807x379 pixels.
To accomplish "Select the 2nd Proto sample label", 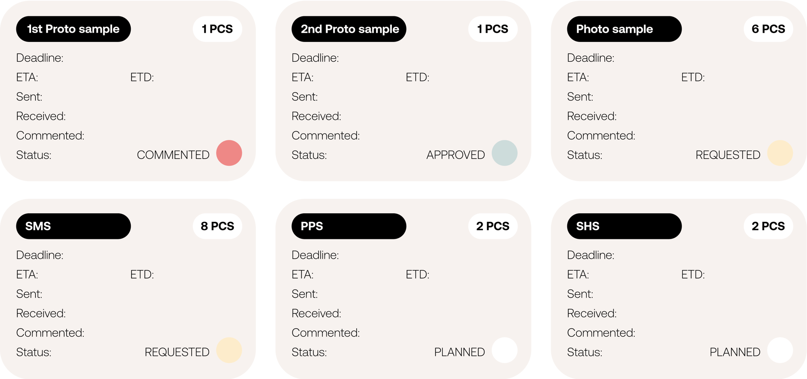I will point(349,29).
